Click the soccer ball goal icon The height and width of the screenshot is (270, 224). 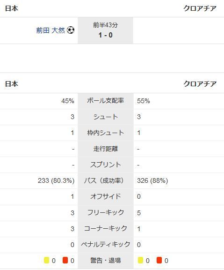point(71,30)
